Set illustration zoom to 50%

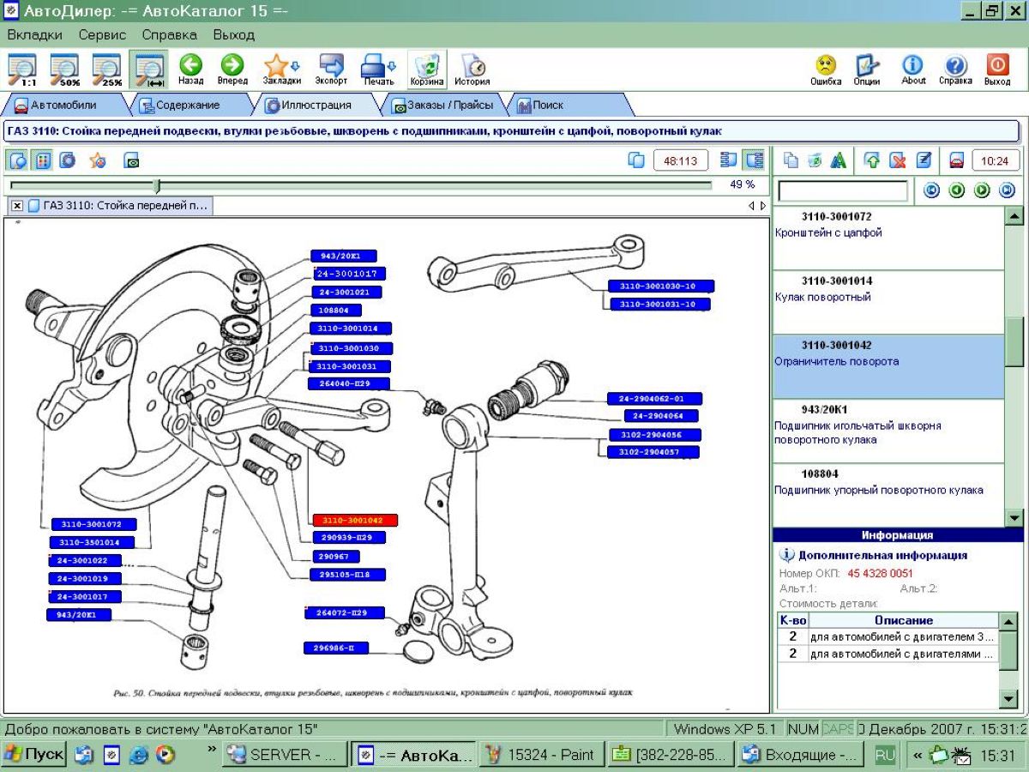pyautogui.click(x=63, y=69)
